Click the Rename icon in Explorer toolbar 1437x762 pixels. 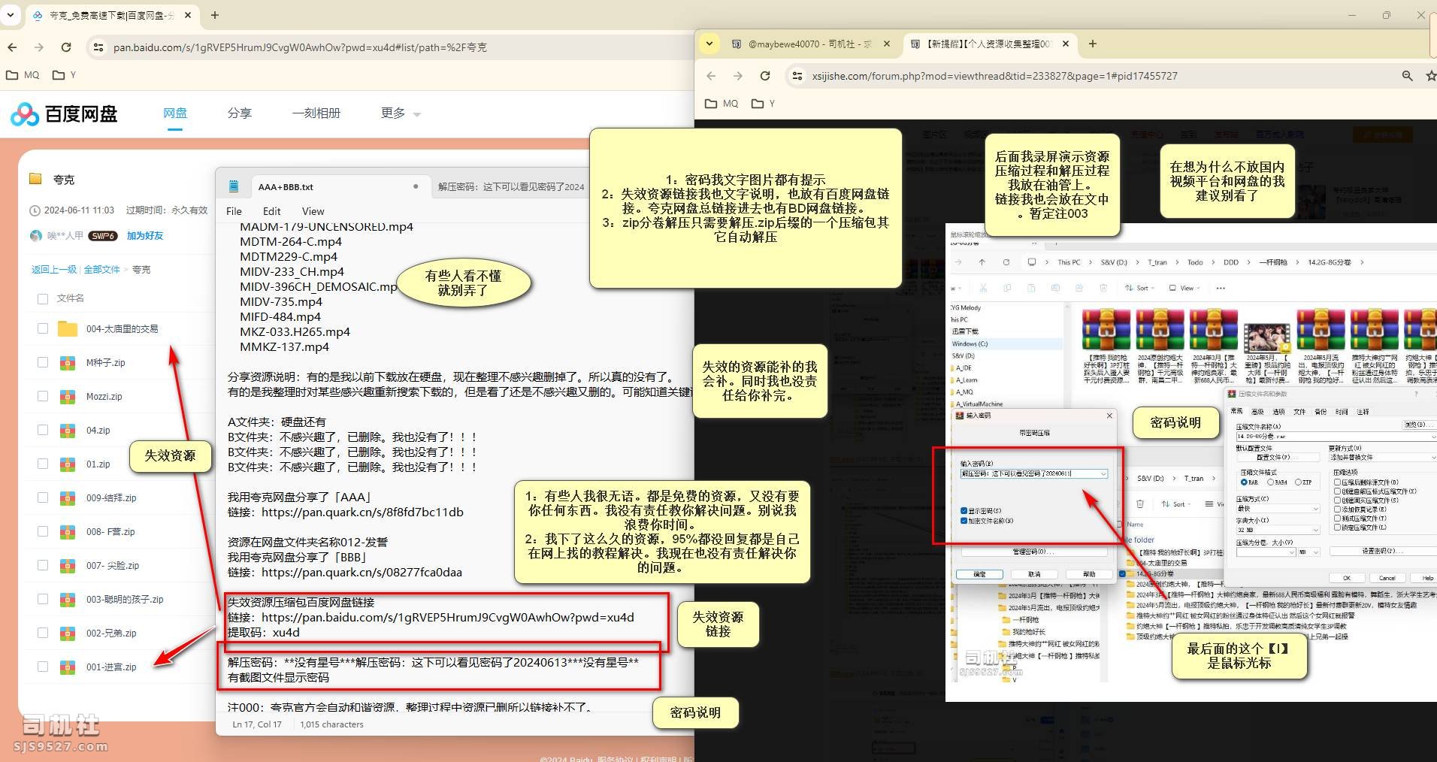click(1055, 288)
